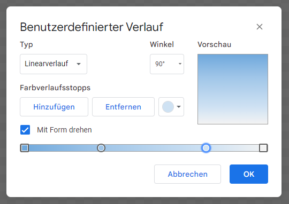Click the Abbrechen button
The height and width of the screenshot is (204, 289).
pos(187,174)
